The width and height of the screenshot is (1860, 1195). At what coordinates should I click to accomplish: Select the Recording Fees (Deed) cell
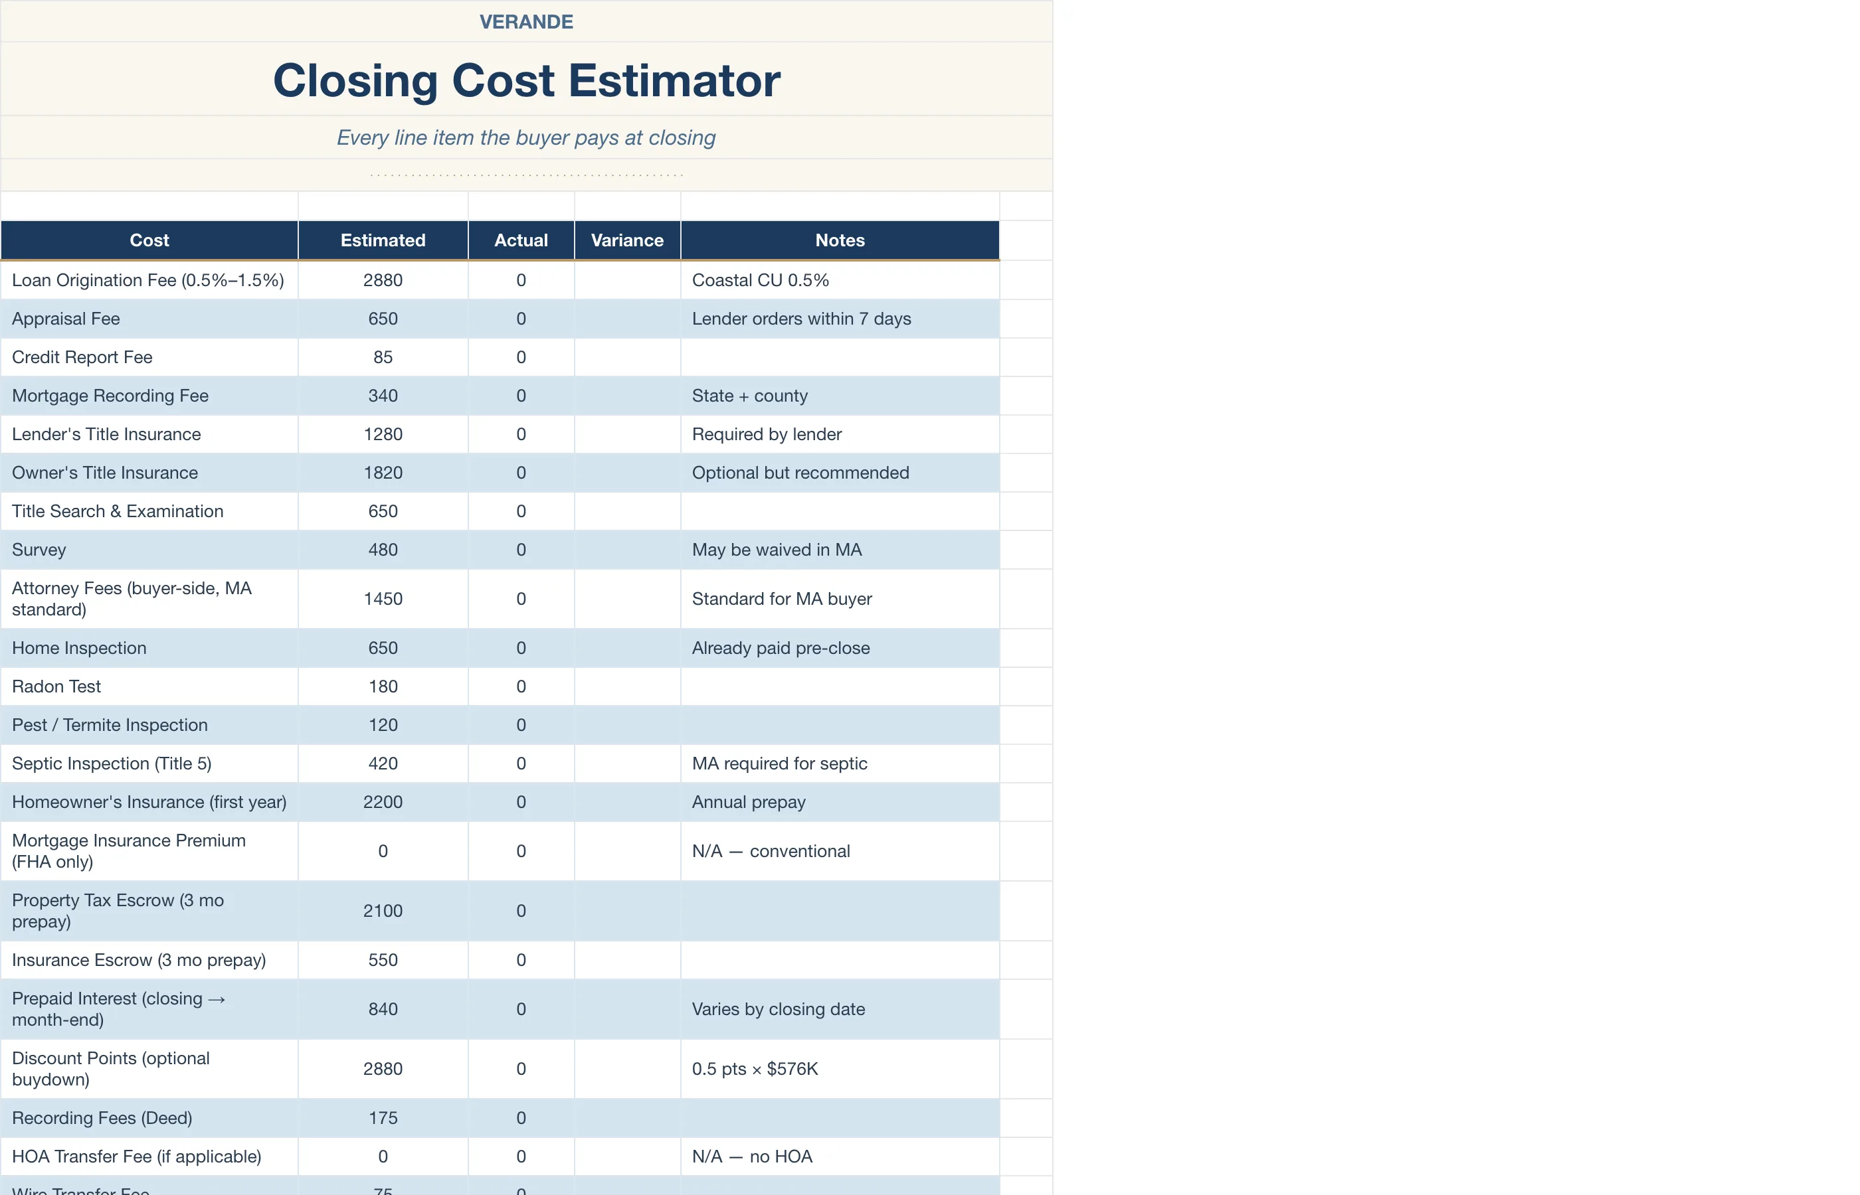coord(149,1118)
